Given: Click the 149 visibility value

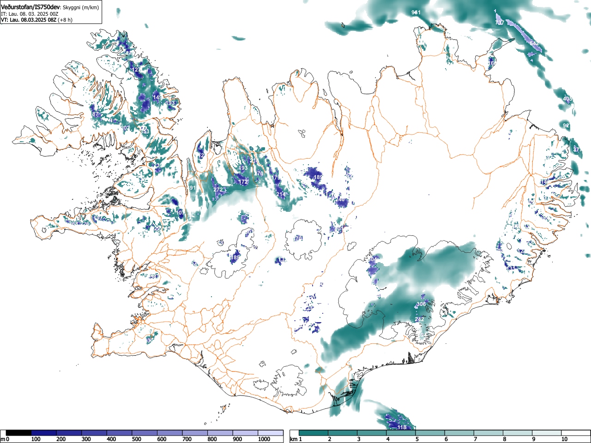Looking at the screenshot, I should pos(157,98).
